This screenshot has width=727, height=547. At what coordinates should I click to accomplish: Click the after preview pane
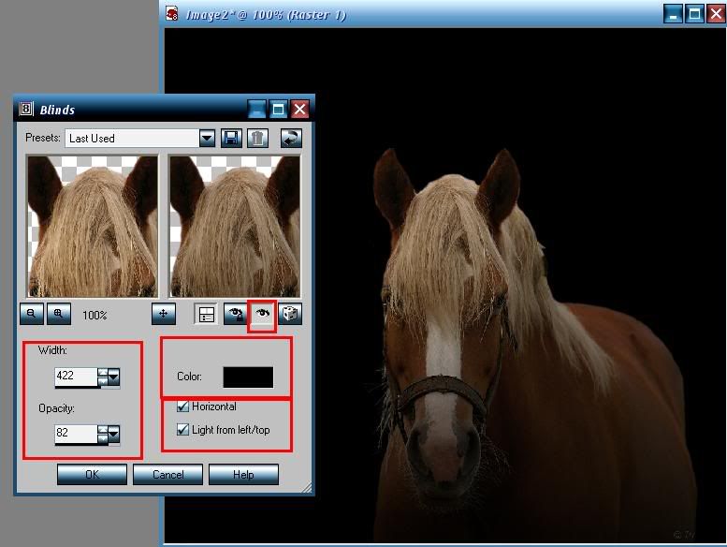(234, 227)
